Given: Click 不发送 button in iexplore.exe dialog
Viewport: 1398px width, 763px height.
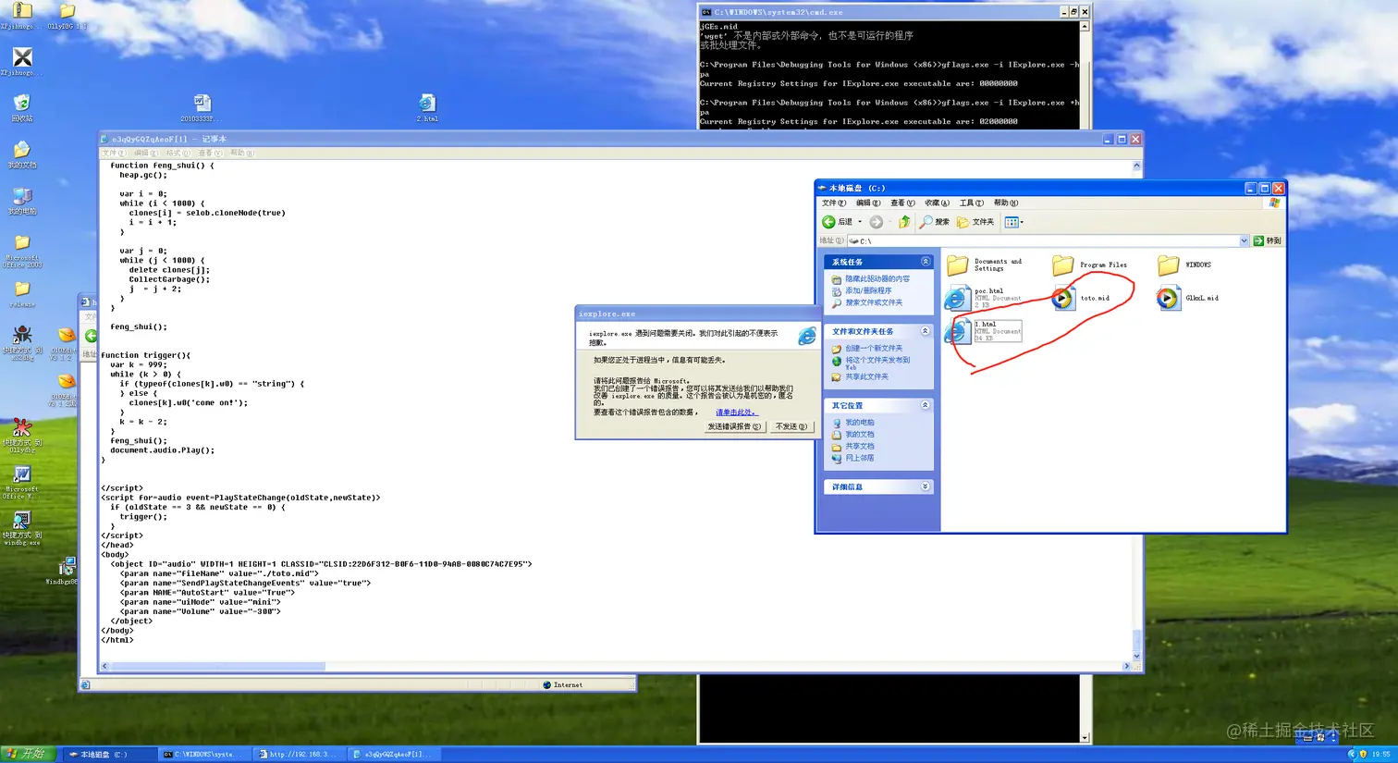Looking at the screenshot, I should click(791, 426).
